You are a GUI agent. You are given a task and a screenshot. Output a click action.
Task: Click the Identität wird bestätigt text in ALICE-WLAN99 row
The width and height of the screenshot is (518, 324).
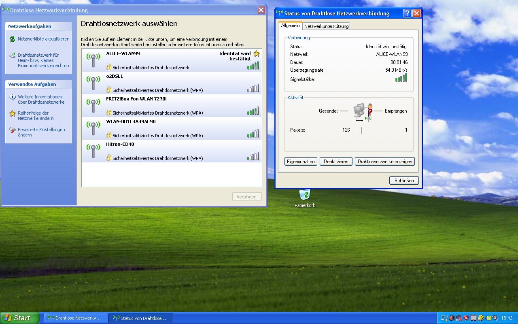pyautogui.click(x=235, y=56)
